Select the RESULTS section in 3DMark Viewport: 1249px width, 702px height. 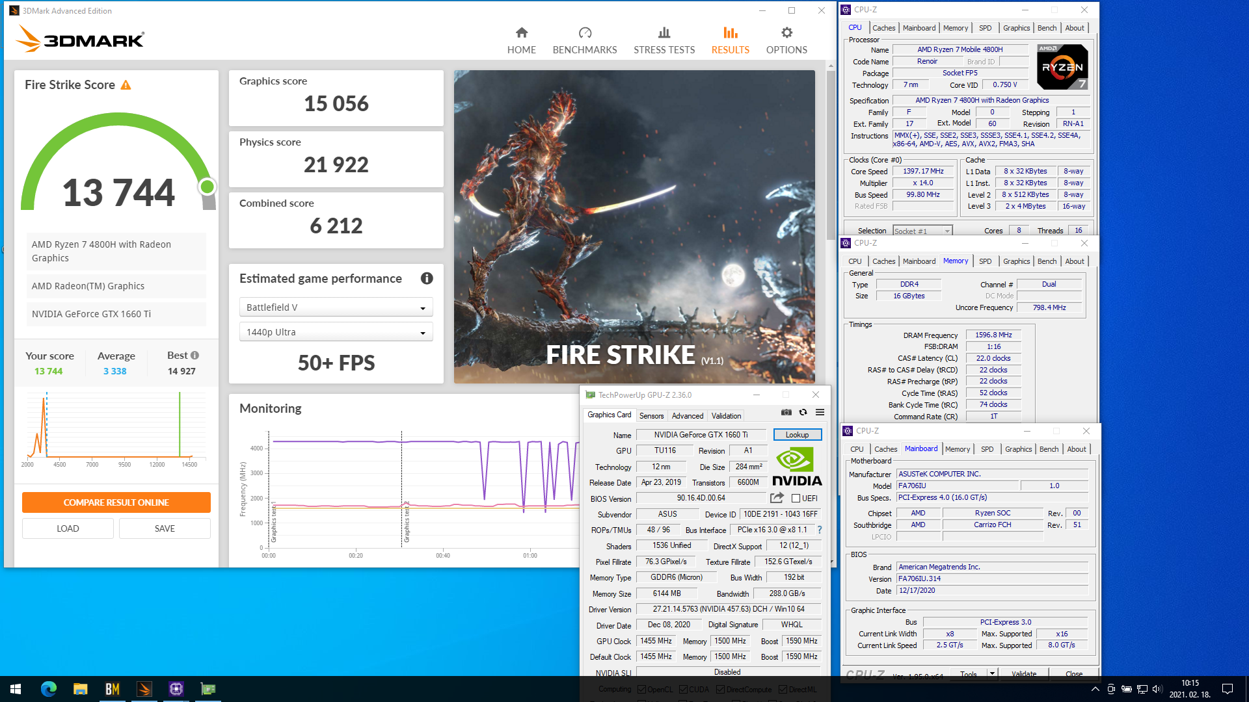click(x=730, y=40)
